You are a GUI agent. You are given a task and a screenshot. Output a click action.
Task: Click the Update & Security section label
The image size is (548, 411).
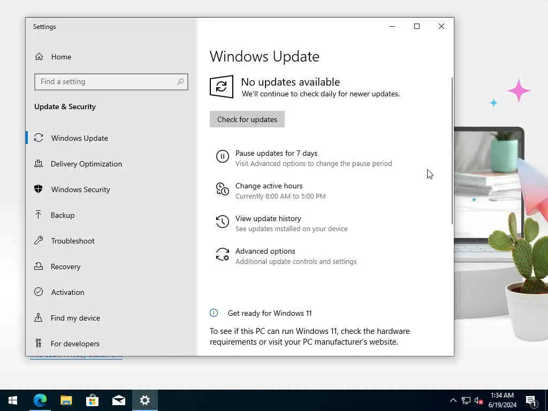[65, 106]
